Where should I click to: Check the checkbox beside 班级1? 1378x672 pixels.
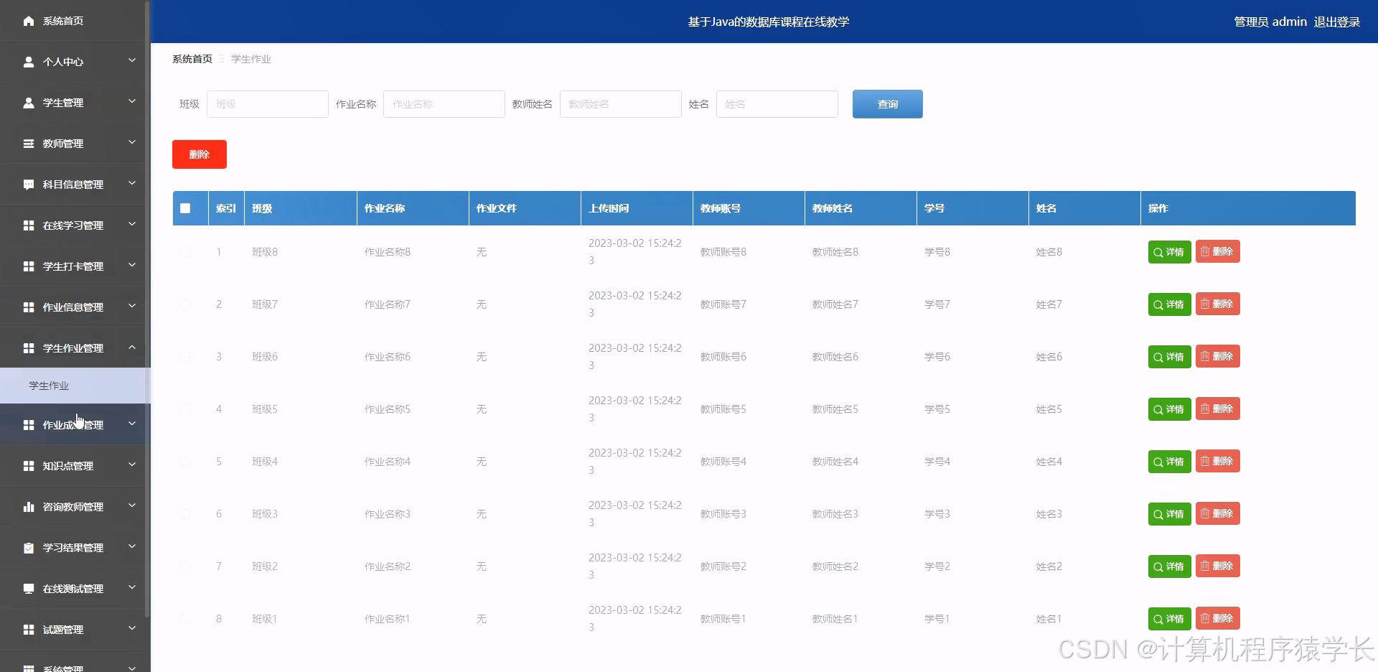pos(186,619)
